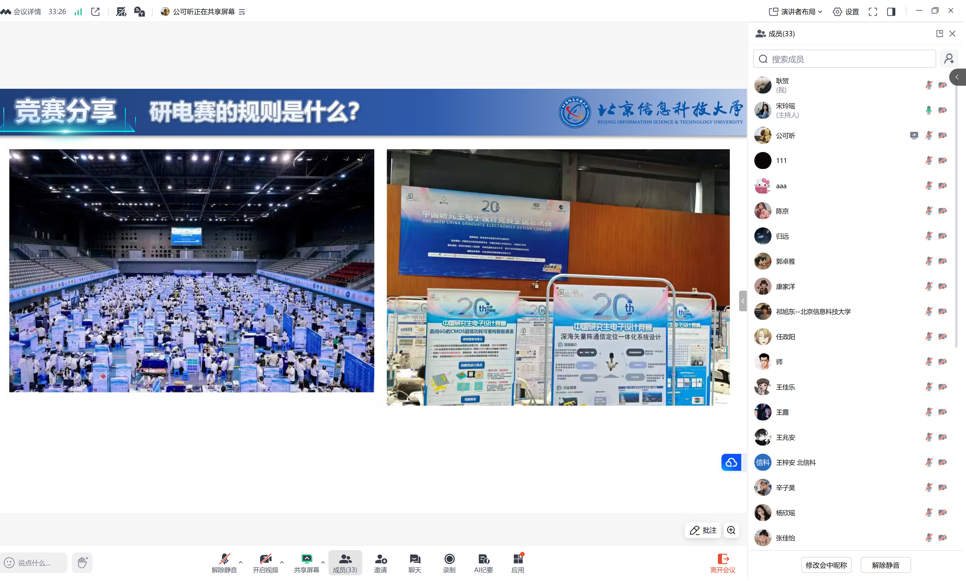Expand the audio options arrow beside 解除静音
The width and height of the screenshot is (966, 581).
click(x=241, y=563)
